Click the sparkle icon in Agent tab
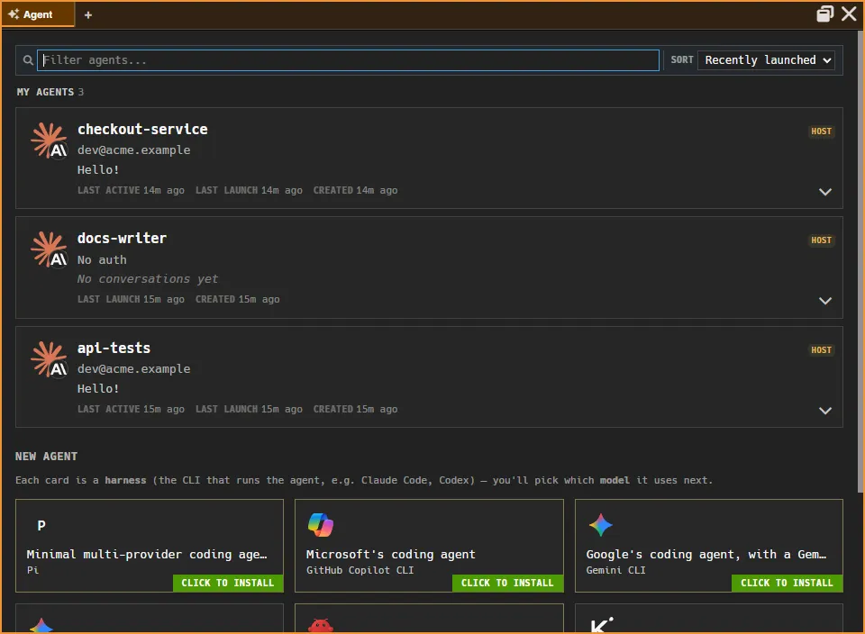The width and height of the screenshot is (865, 634). (14, 14)
